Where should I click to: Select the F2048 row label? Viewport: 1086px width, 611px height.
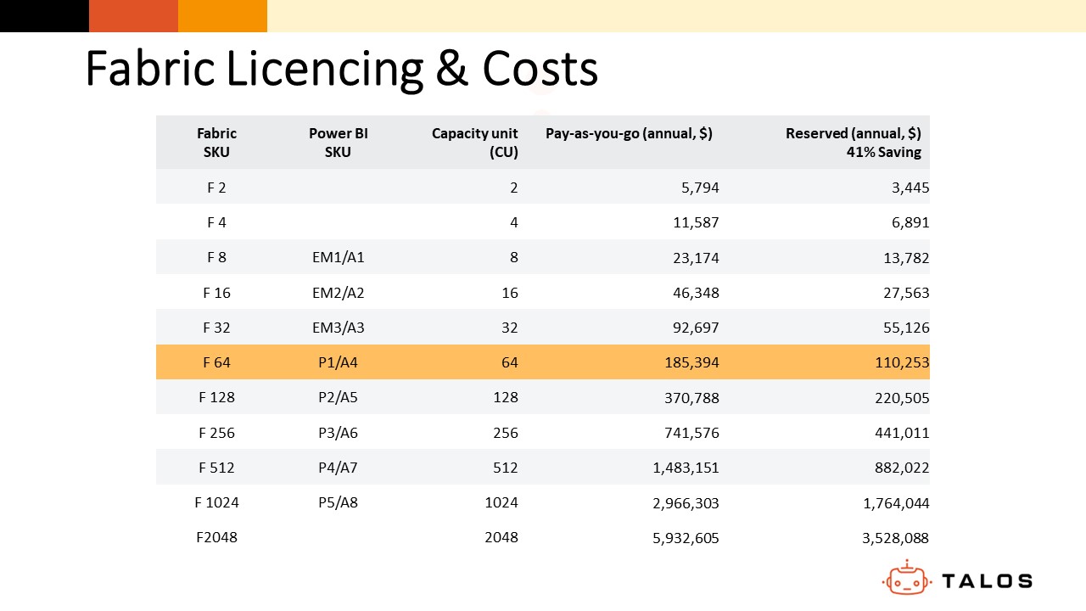point(217,536)
